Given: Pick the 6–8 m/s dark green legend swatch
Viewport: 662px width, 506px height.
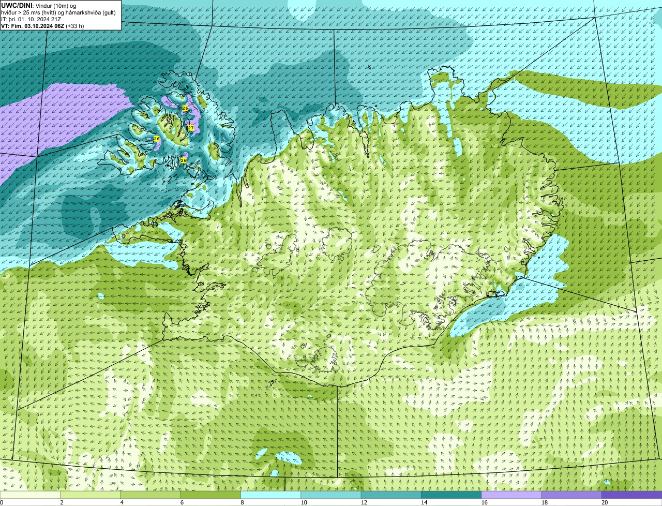Looking at the screenshot, I should coord(210,495).
